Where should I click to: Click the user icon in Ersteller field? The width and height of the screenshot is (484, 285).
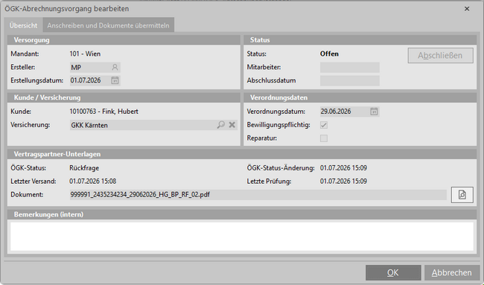point(115,67)
